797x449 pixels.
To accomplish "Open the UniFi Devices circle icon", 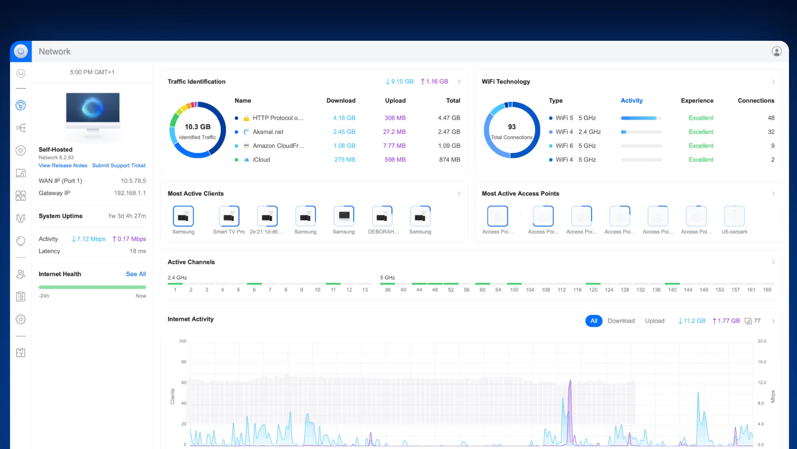I will click(x=21, y=150).
